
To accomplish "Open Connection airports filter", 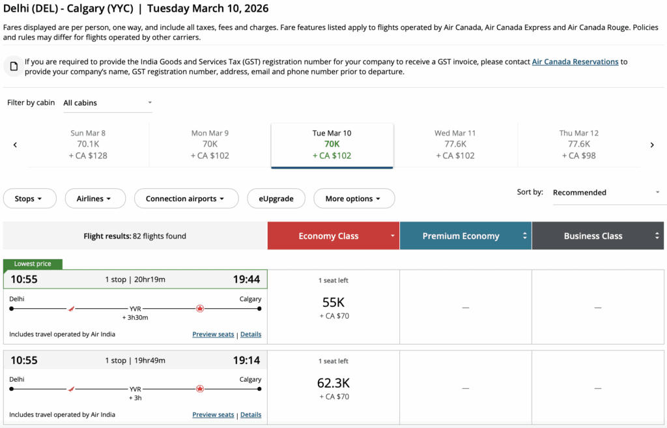I will coord(186,199).
